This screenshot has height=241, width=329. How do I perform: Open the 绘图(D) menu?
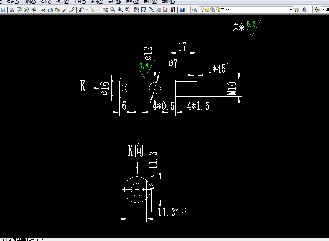pos(97,2)
